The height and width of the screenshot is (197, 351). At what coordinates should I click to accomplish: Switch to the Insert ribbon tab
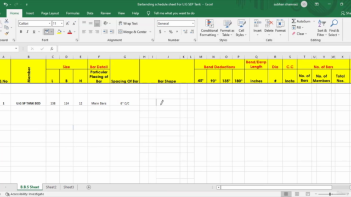(x=30, y=13)
